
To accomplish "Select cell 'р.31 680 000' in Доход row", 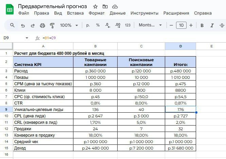I will [180, 148].
